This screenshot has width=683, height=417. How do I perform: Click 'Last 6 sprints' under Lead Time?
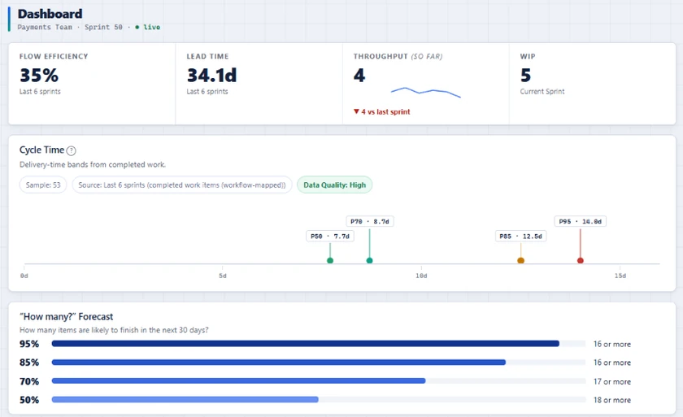(207, 91)
